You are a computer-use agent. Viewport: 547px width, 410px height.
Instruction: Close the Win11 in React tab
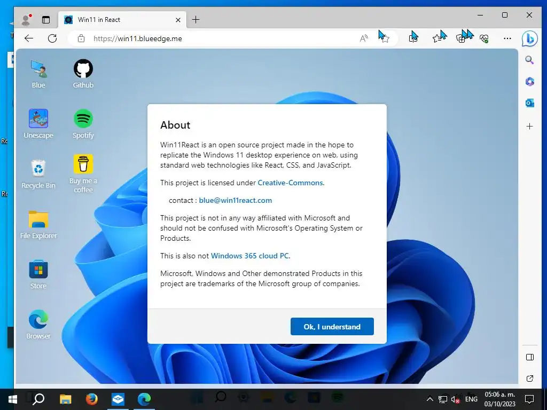click(x=178, y=20)
